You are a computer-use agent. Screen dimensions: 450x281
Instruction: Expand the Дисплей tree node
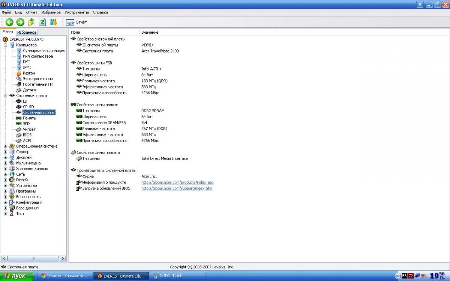tap(6, 157)
